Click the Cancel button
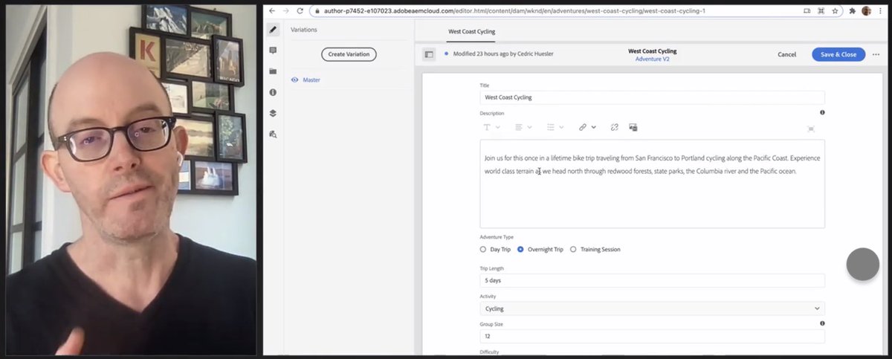This screenshot has width=892, height=359. 786,54
